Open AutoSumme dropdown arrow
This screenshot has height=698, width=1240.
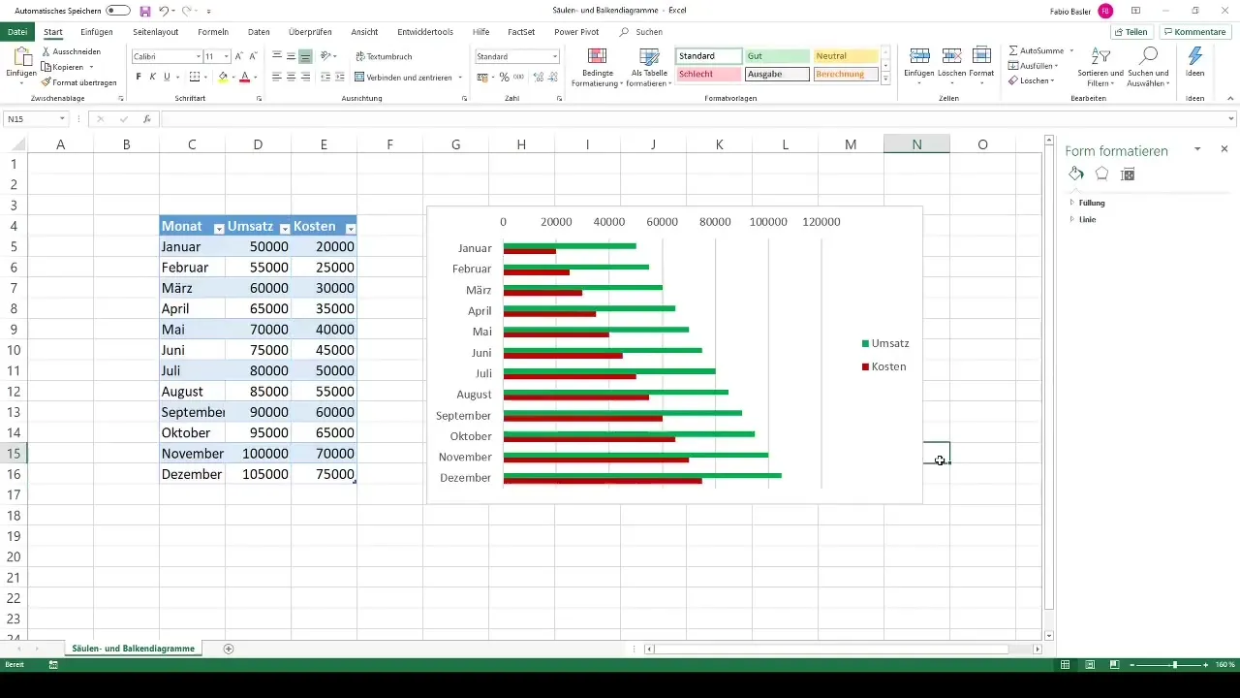tap(1071, 49)
